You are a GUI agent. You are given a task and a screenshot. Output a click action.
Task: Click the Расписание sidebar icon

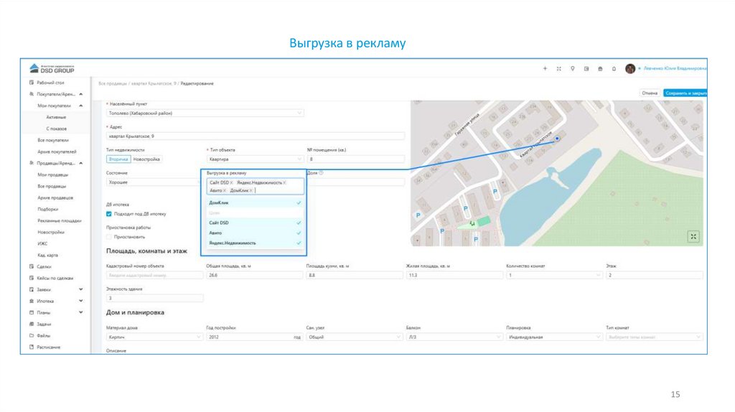click(x=32, y=347)
